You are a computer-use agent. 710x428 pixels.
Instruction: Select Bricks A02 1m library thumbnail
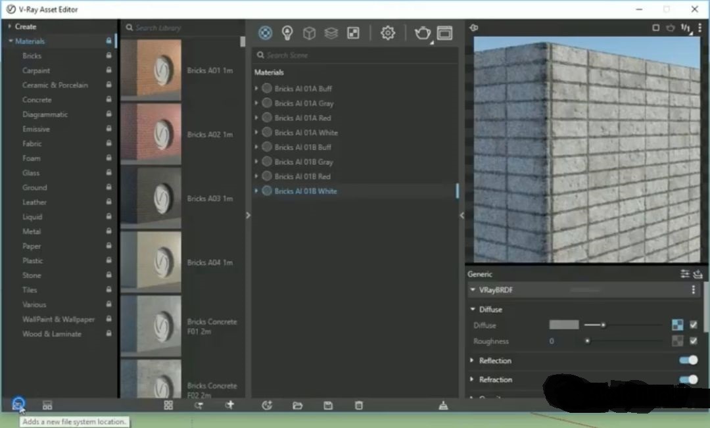click(151, 134)
